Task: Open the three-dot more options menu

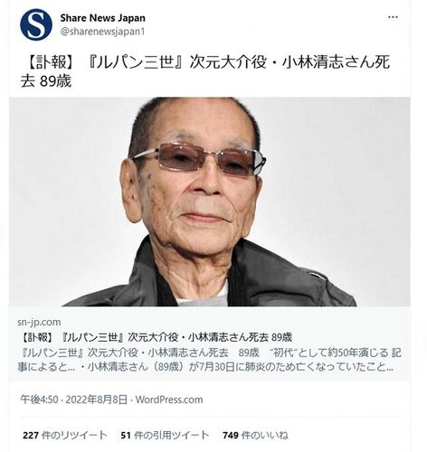Action: [393, 17]
